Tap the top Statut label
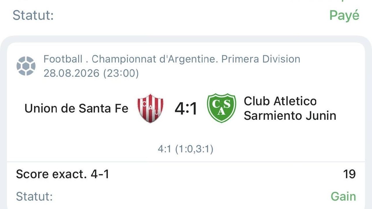 tap(33, 15)
